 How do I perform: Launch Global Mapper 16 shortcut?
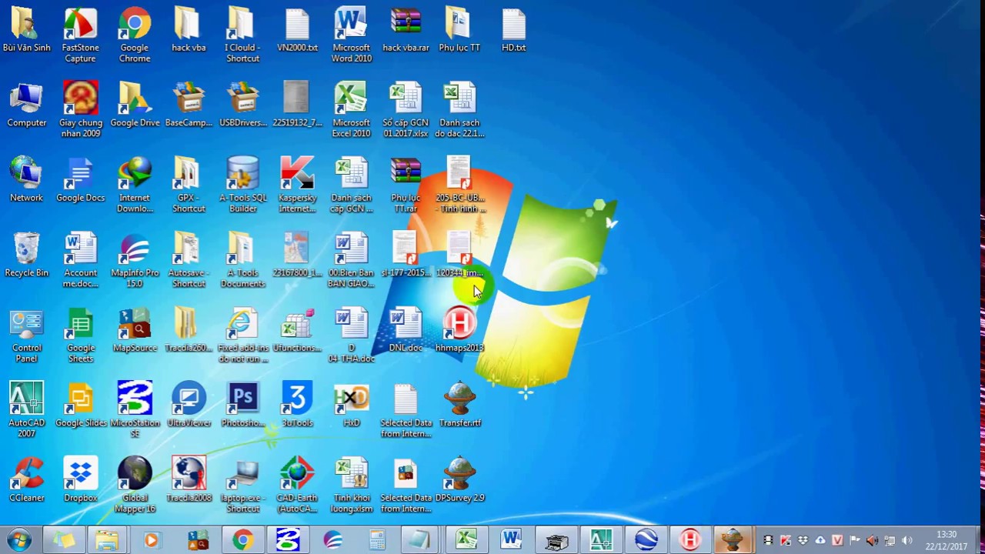[x=135, y=484]
